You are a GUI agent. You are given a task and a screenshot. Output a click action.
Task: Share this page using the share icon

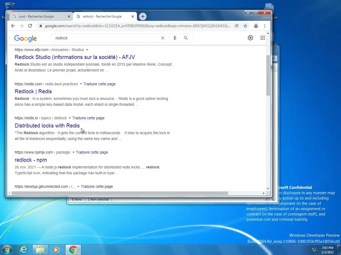pyautogui.click(x=237, y=26)
